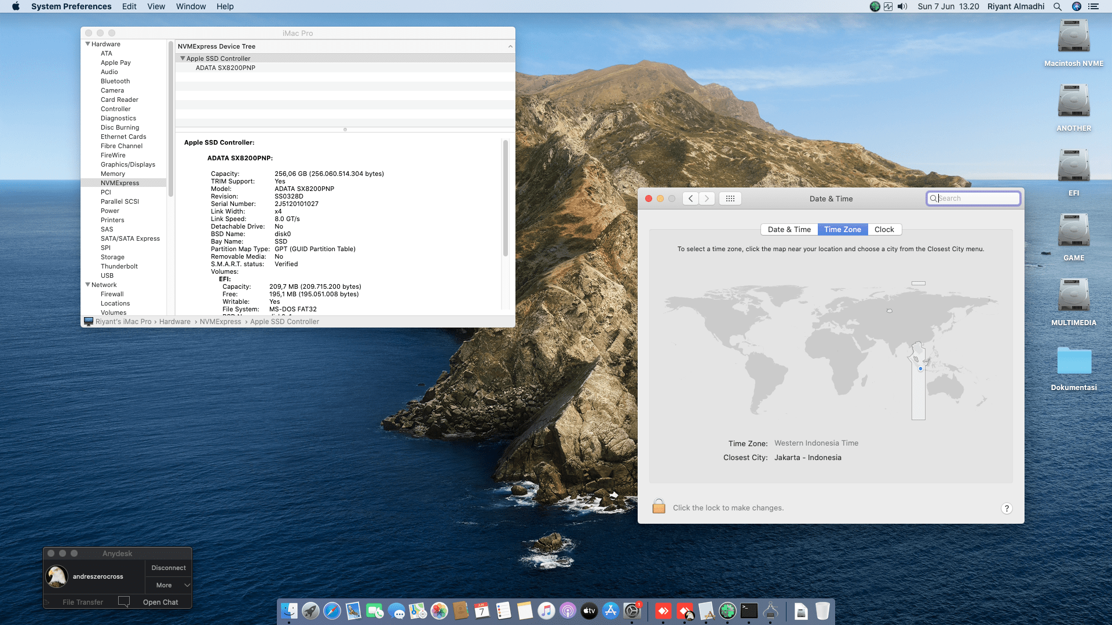Click the lock to make changes
The height and width of the screenshot is (625, 1112).
659,506
